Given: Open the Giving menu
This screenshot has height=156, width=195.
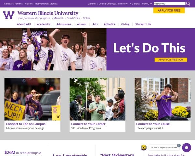Looking at the screenshot, I should (125, 24).
